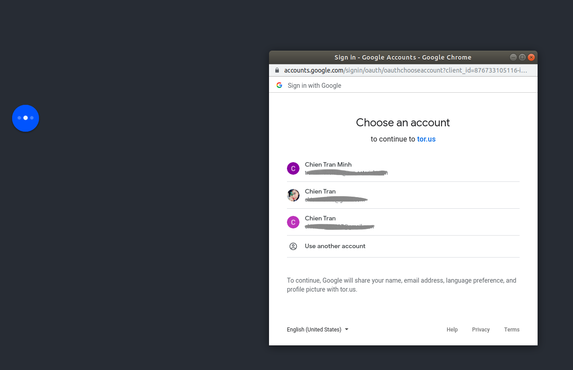Click the Sign in - Google Accounts title bar
This screenshot has height=370, width=573.
click(x=403, y=57)
